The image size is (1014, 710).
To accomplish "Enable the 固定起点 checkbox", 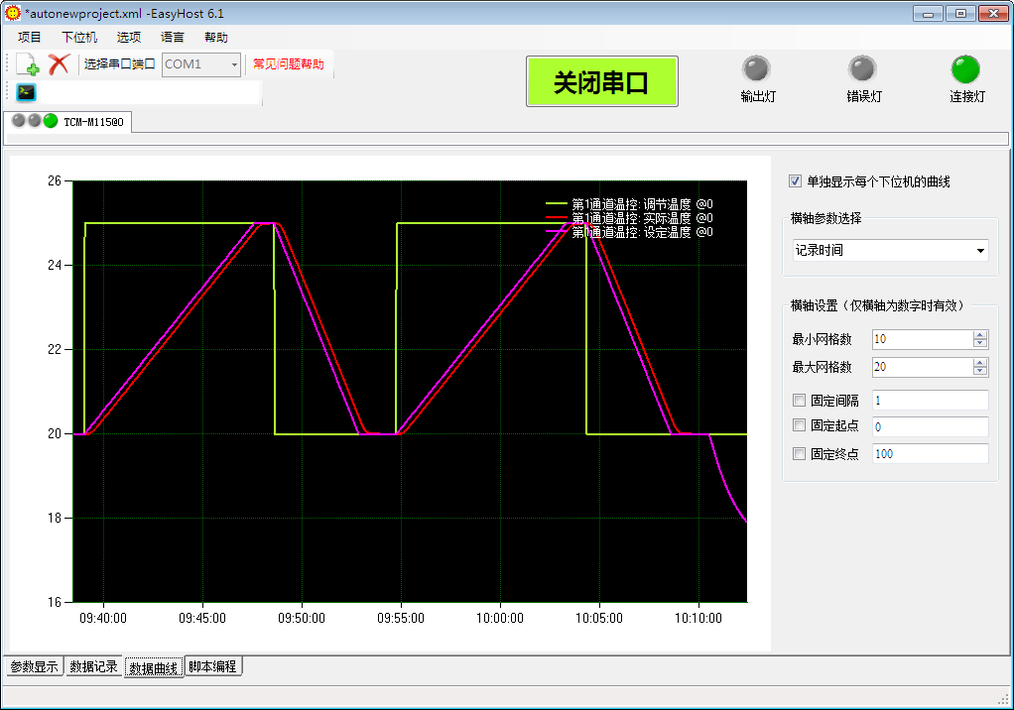I will [800, 425].
